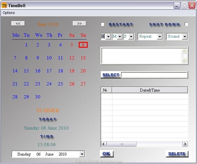Open the S seconds dropdown
Viewport: 197px width, 164px height.
pos(131,36)
